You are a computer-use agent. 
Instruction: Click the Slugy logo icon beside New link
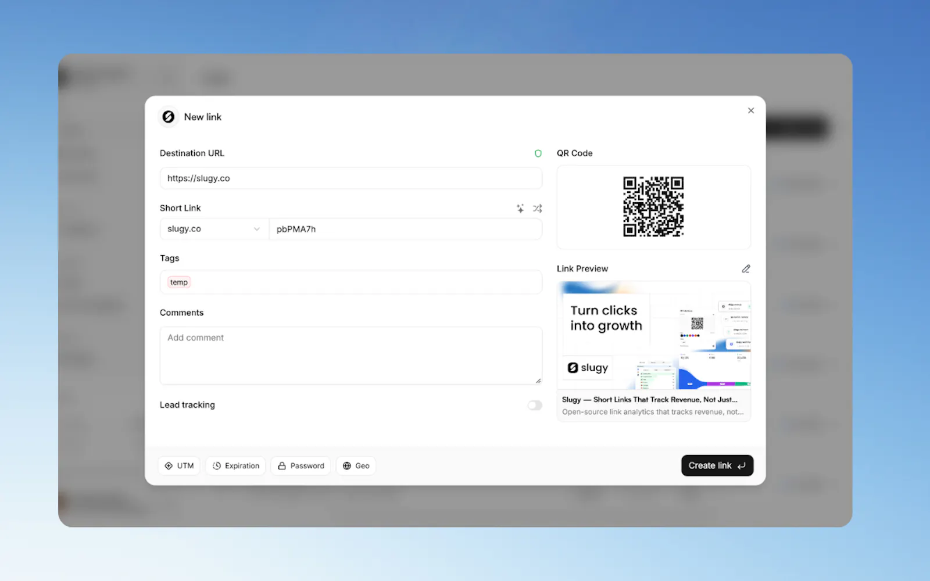169,117
